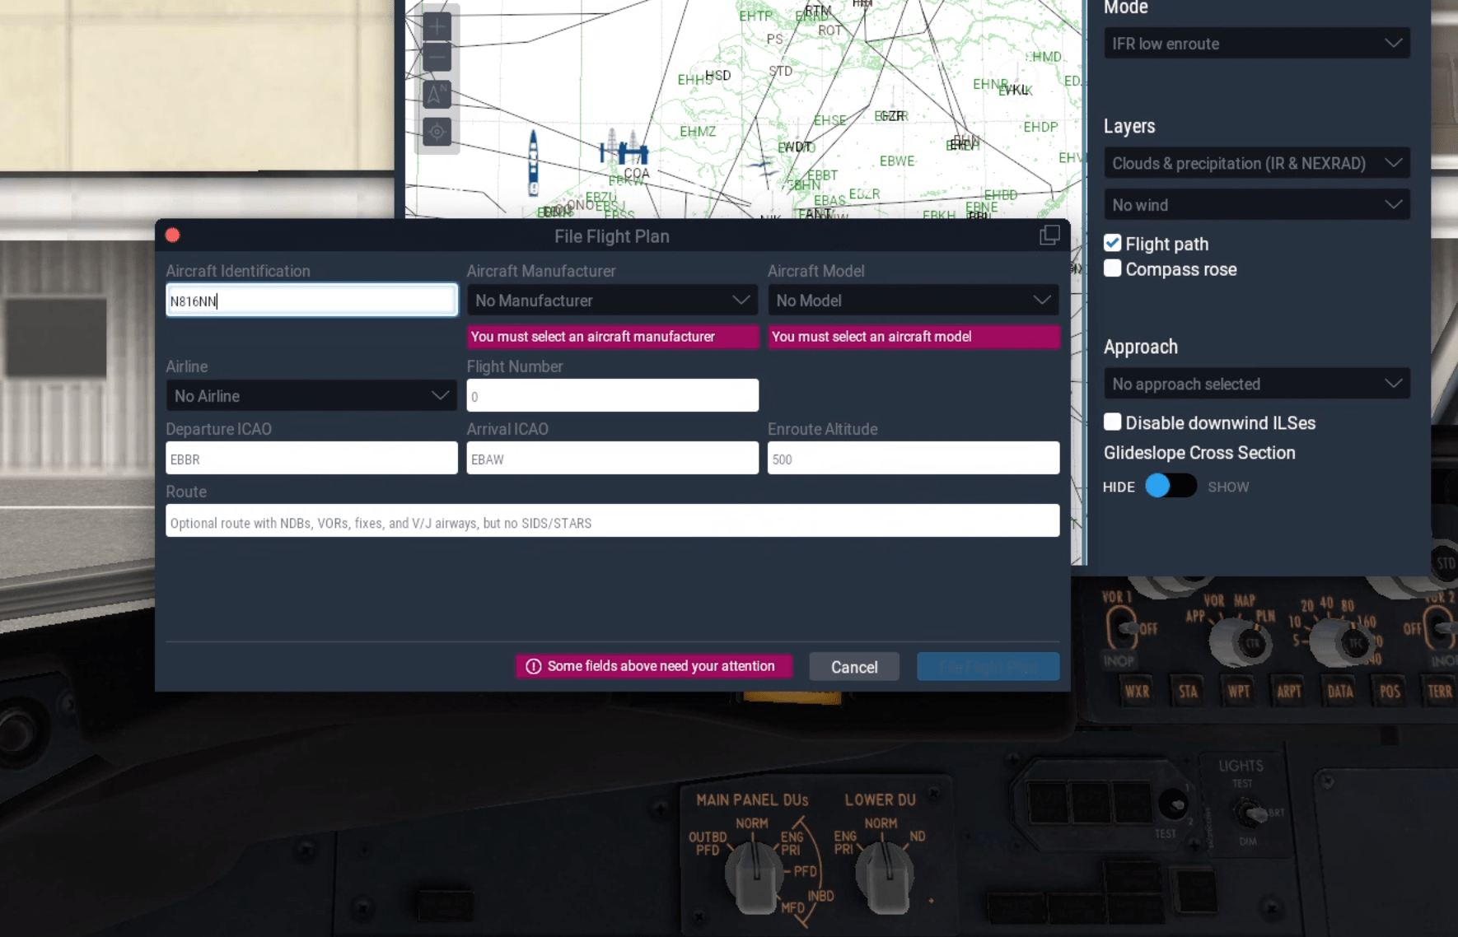The image size is (1458, 937).
Task: Cancel the flight plan filing
Action: click(x=854, y=666)
